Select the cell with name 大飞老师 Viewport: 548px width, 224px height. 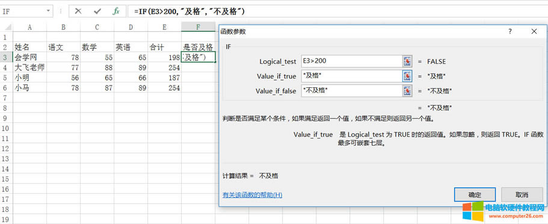[x=29, y=67]
